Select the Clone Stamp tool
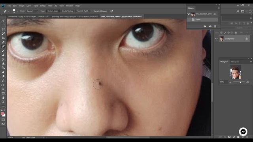Image resolution: width=253 pixels, height=142 pixels. click(3, 55)
